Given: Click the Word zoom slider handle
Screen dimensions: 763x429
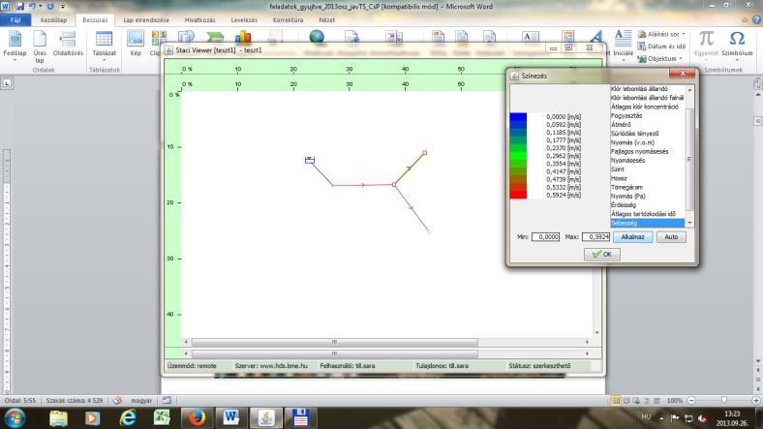Looking at the screenshot, I should pyautogui.click(x=724, y=400).
